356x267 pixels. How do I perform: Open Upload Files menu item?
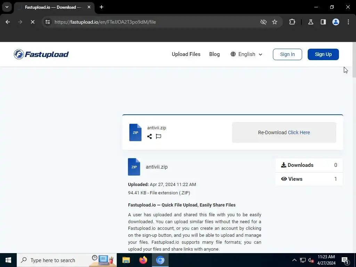coord(186,54)
